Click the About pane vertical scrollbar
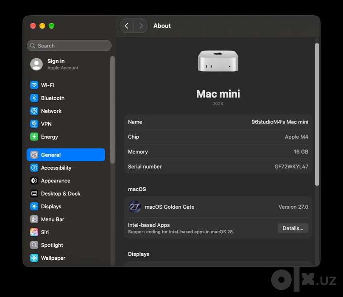343x297 pixels. tap(317, 114)
